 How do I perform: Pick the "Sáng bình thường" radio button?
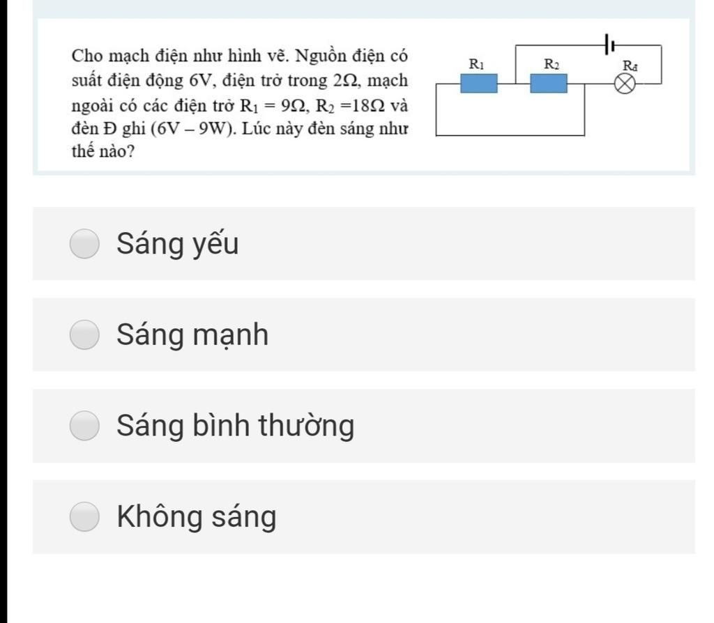coord(85,426)
